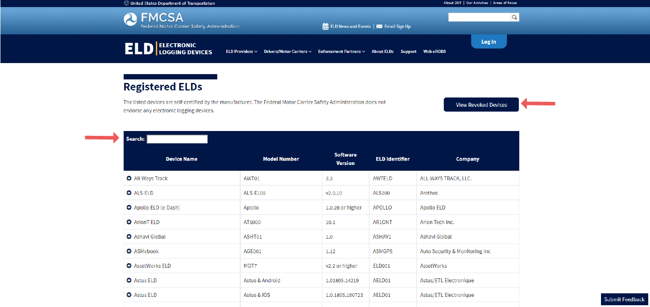Expand the ALS-ELD row plus icon
This screenshot has height=307, width=650.
coord(129,193)
